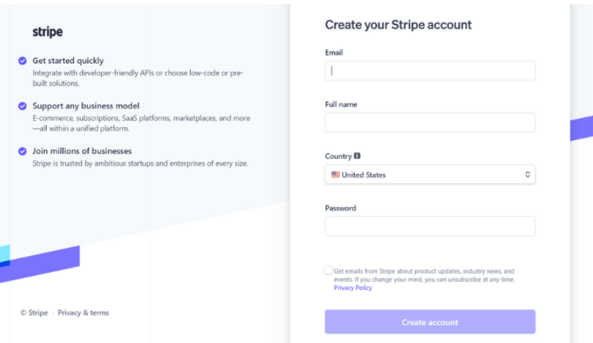The image size is (593, 343).
Task: Tick the Stripe product updates emails checkbox
Action: point(329,270)
